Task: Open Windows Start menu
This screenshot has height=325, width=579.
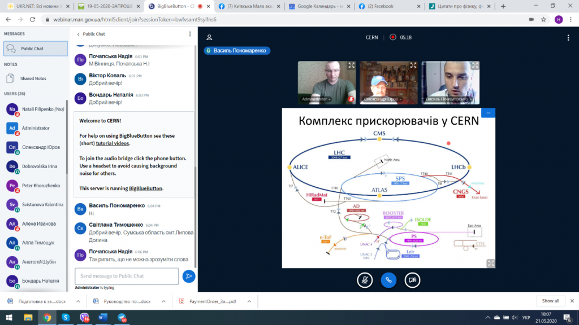Action: (x=9, y=317)
